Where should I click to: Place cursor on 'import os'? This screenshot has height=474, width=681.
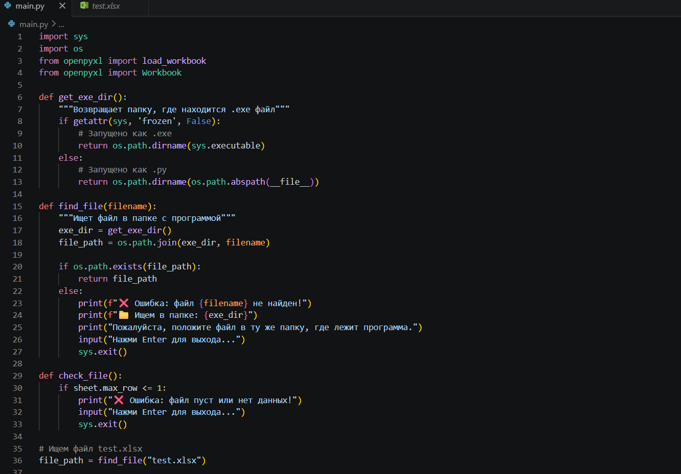(61, 48)
